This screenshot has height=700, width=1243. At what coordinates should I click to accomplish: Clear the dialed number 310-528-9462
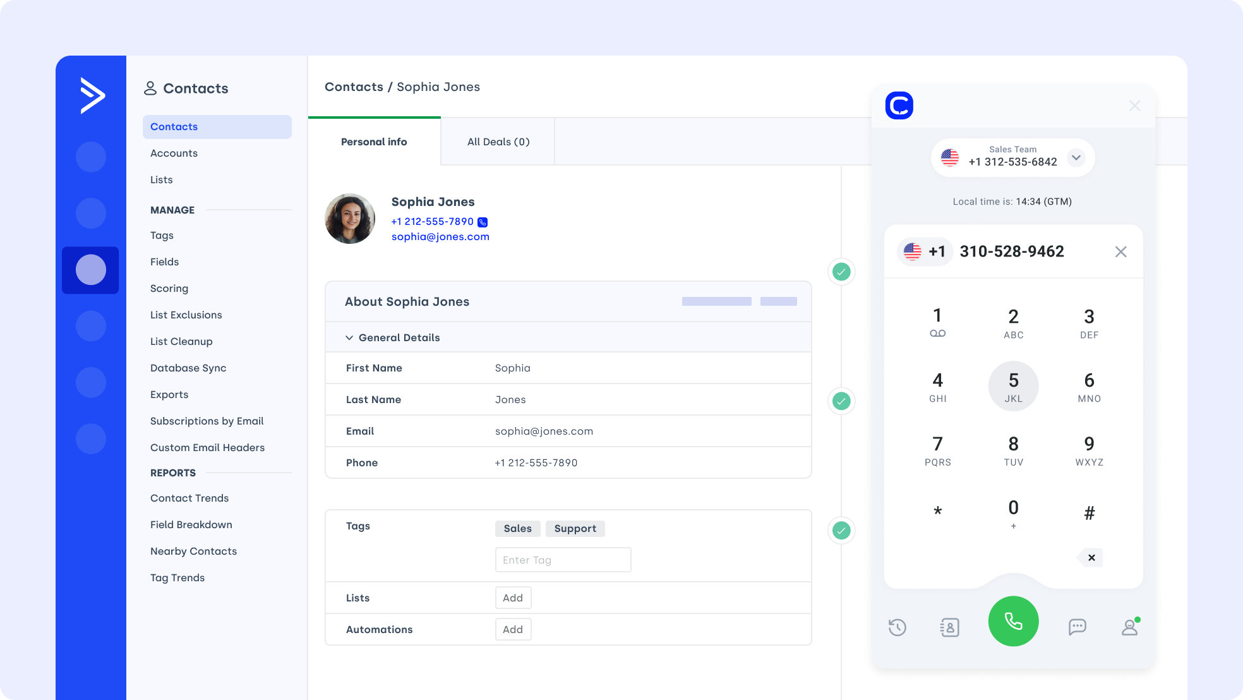pyautogui.click(x=1120, y=251)
